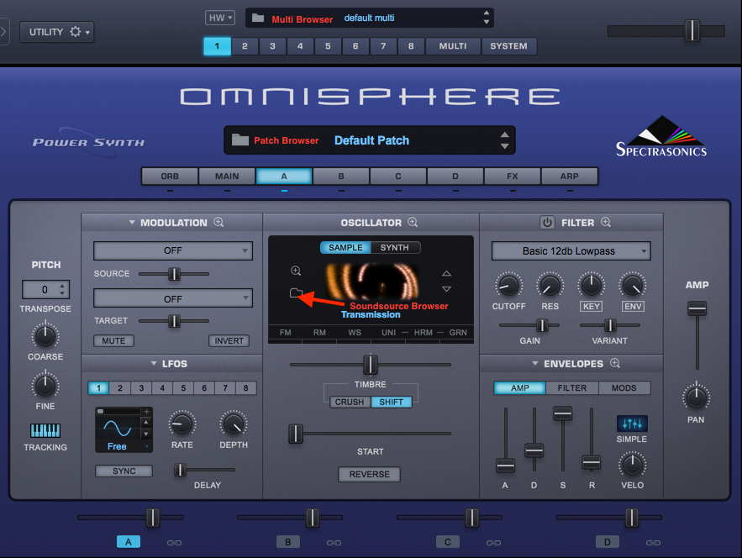Collapse the LFOS section triangle
Image resolution: width=742 pixels, height=558 pixels.
[154, 363]
